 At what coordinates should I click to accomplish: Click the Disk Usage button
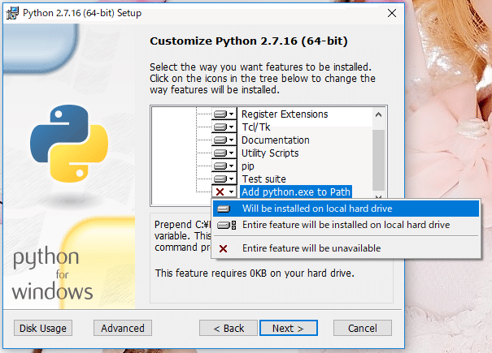pos(43,328)
